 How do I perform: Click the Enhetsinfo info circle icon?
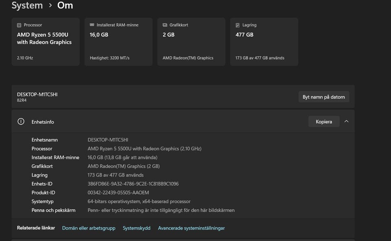pos(21,121)
